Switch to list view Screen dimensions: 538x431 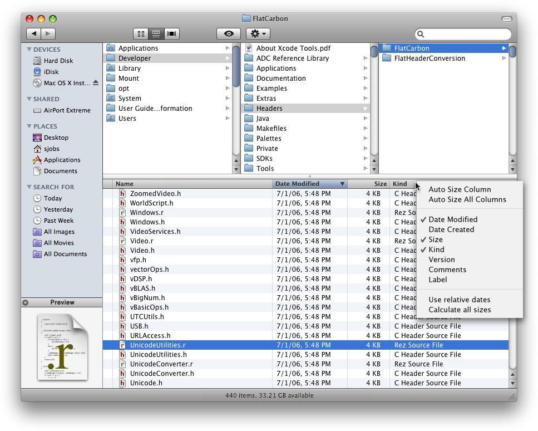[156, 33]
